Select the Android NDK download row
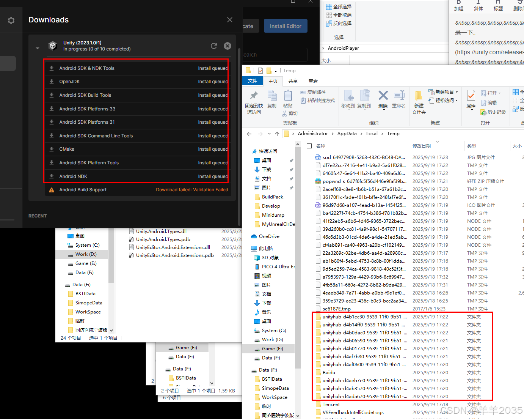Image resolution: width=524 pixels, height=419 pixels. pyautogui.click(x=138, y=176)
